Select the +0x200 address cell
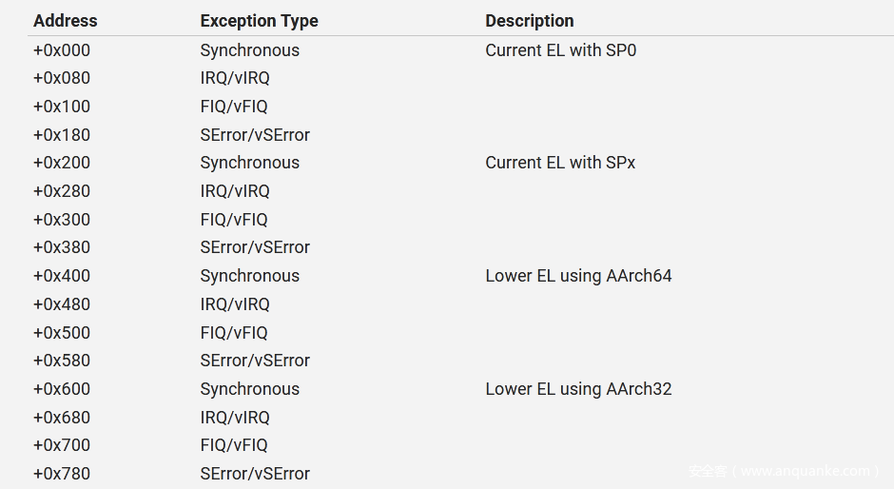The image size is (894, 489). pyautogui.click(x=62, y=163)
